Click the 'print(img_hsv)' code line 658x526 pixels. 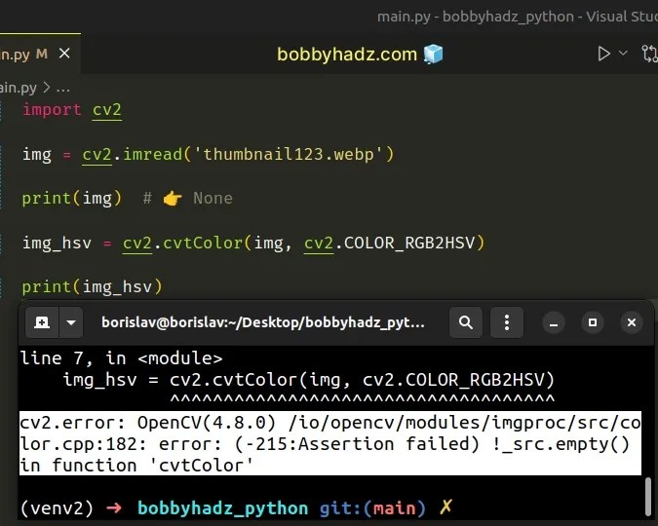coord(92,287)
